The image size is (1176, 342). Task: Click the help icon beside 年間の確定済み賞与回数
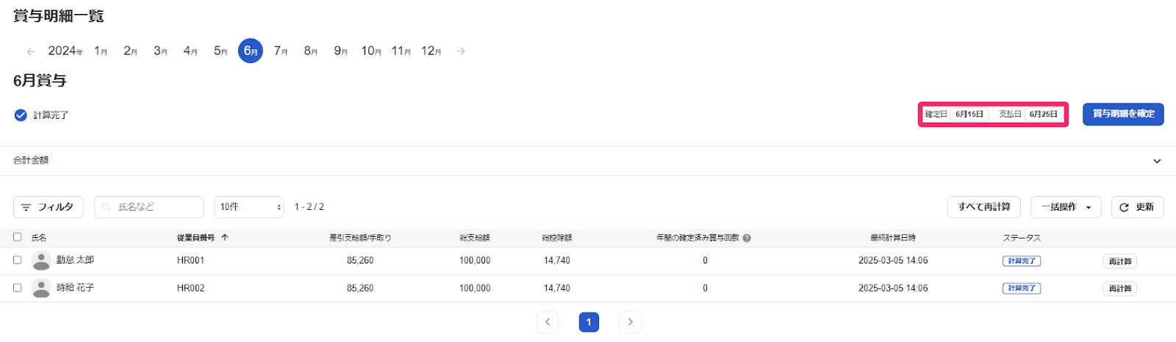point(747,238)
